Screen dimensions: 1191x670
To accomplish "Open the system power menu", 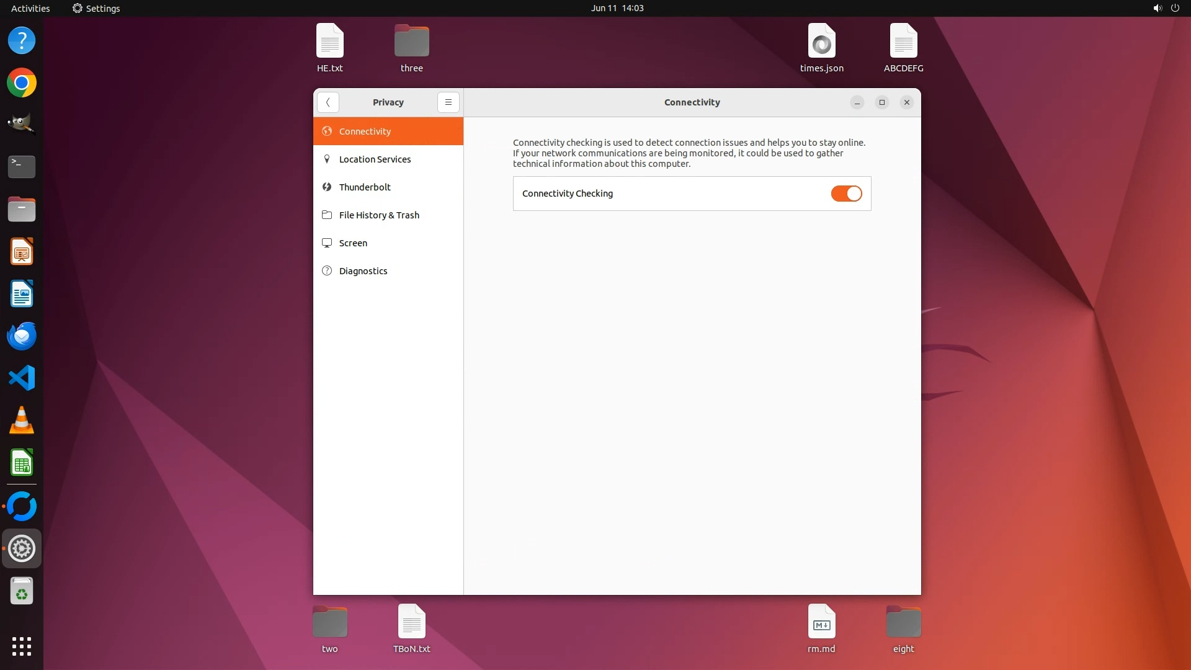I will coord(1174,8).
